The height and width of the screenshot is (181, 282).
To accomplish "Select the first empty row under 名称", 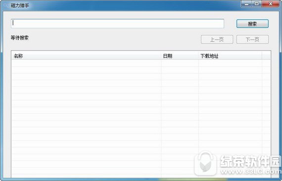I will 86,63.
